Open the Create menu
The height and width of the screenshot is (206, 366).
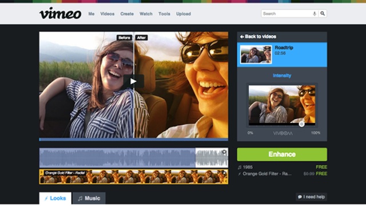pyautogui.click(x=127, y=14)
